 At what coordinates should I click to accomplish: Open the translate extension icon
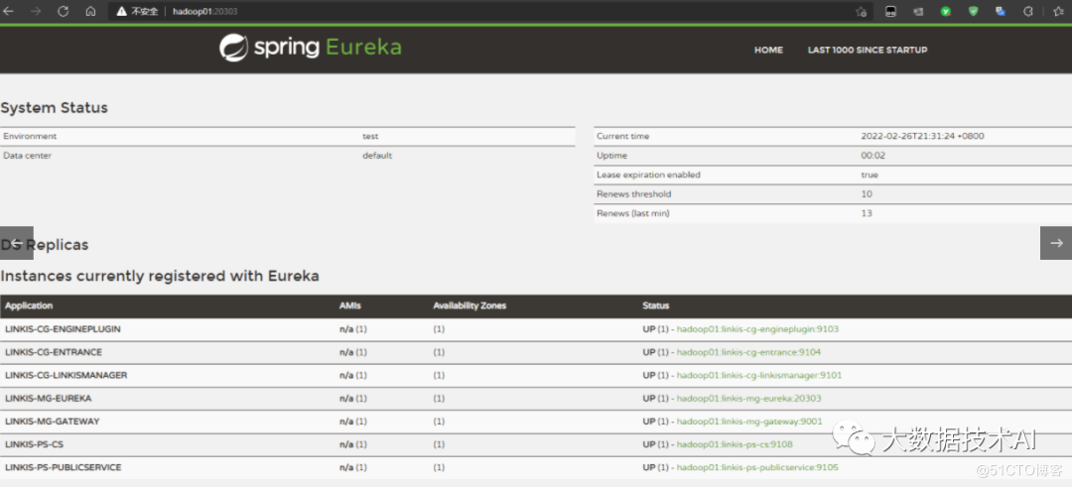point(1001,11)
